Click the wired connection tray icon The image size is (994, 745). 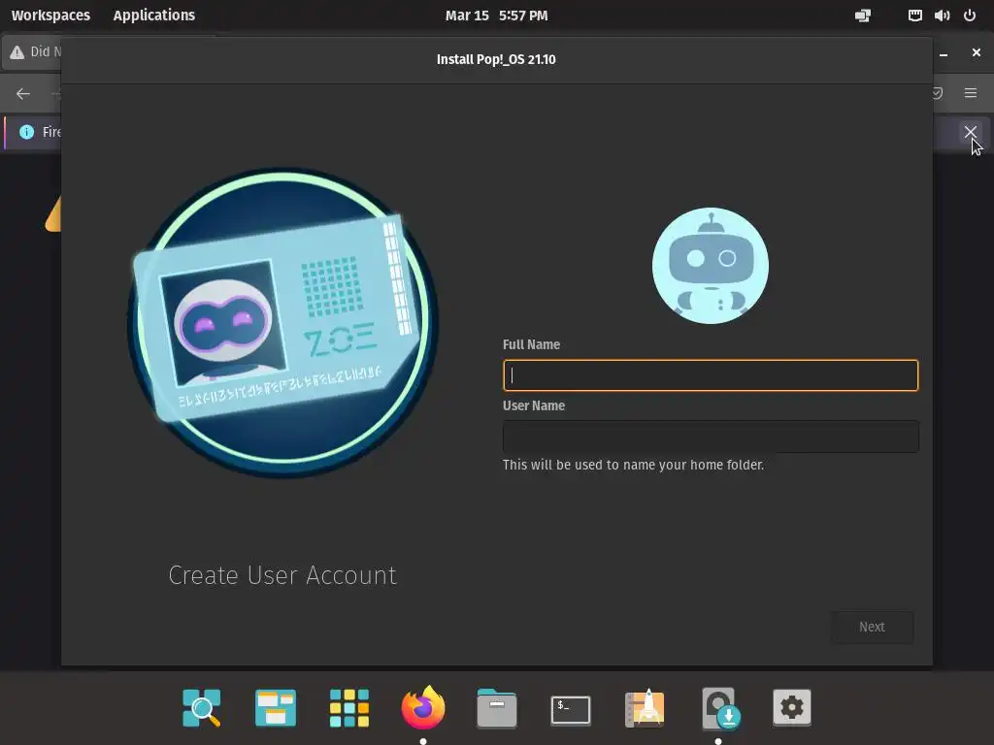tap(914, 16)
